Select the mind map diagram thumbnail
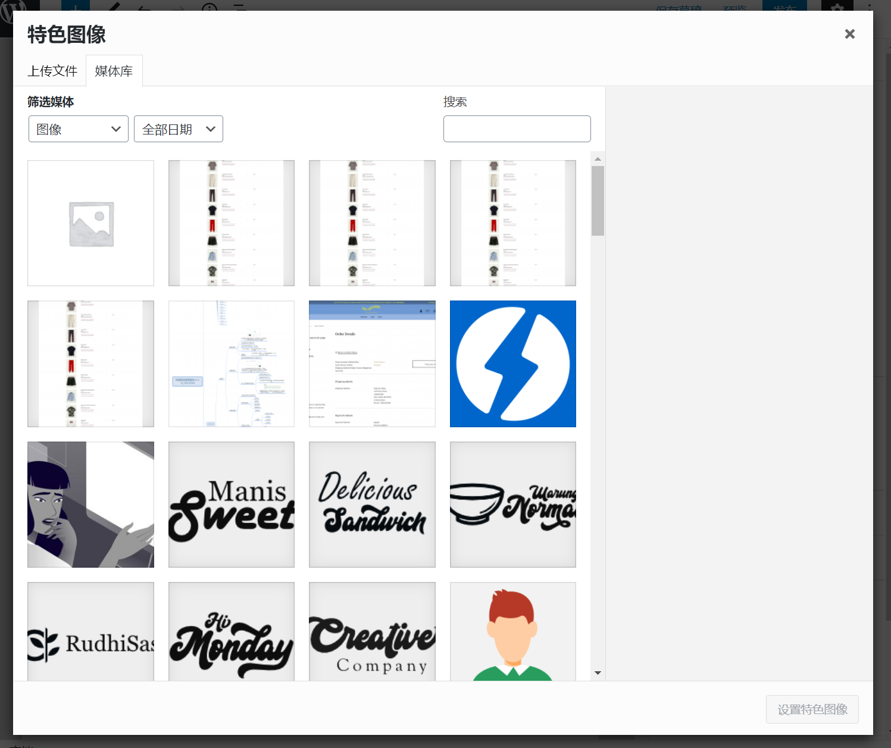The image size is (891, 748). [232, 364]
